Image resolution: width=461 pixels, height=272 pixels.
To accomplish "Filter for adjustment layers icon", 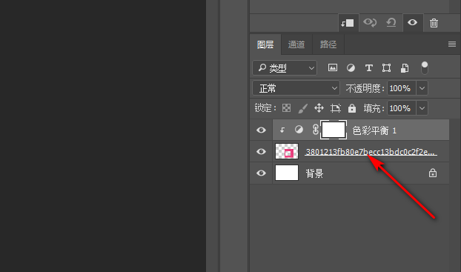I will tap(351, 68).
